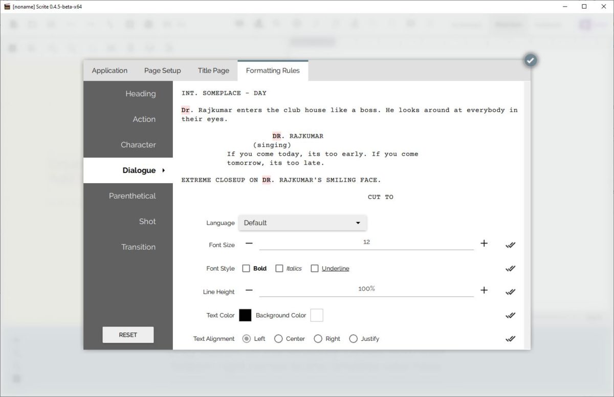Enable the Underline font style checkbox
The image size is (614, 397).
(315, 268)
